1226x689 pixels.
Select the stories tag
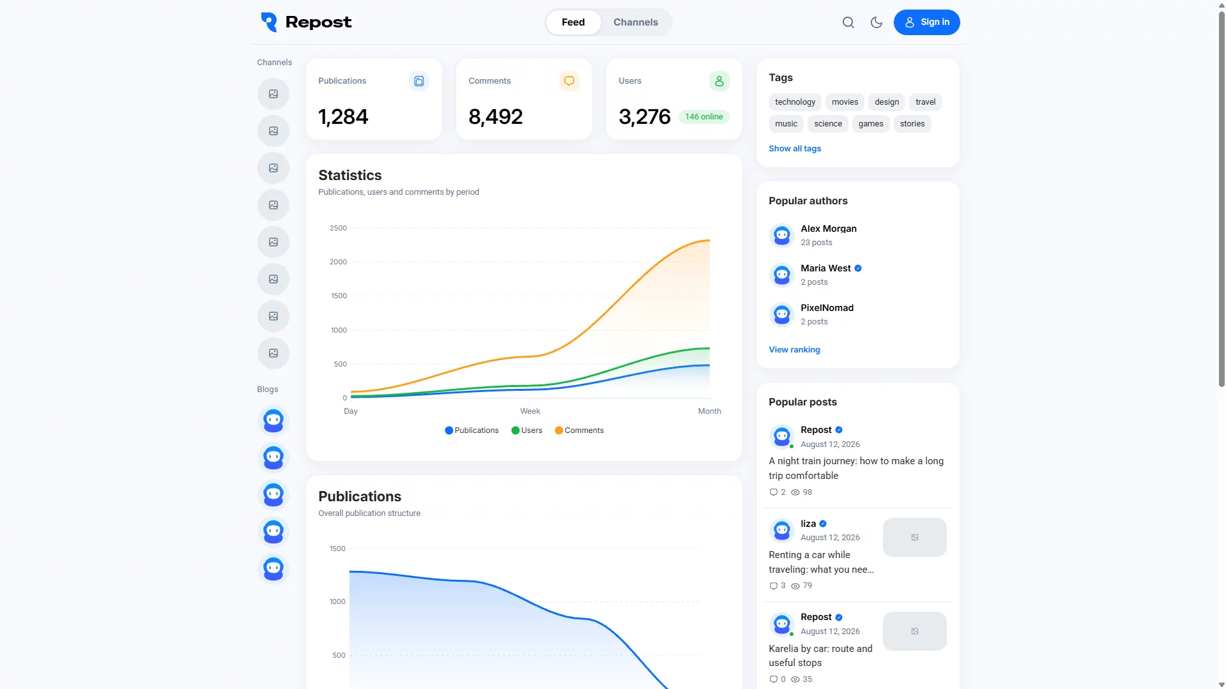[912, 124]
